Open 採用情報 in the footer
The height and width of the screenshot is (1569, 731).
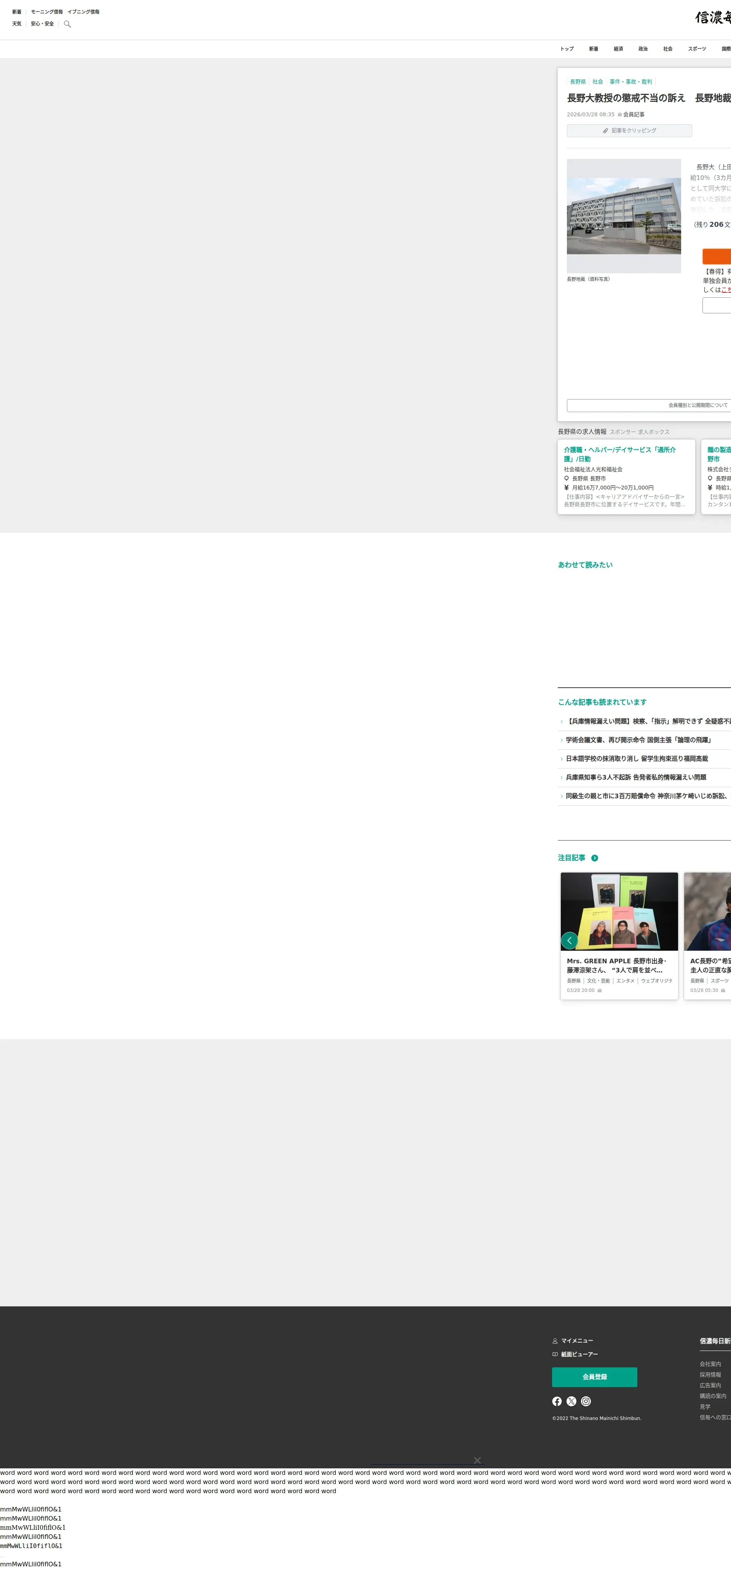tap(710, 1375)
